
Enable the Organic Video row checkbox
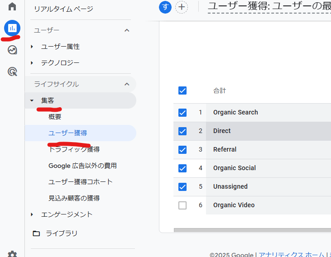[x=182, y=205]
